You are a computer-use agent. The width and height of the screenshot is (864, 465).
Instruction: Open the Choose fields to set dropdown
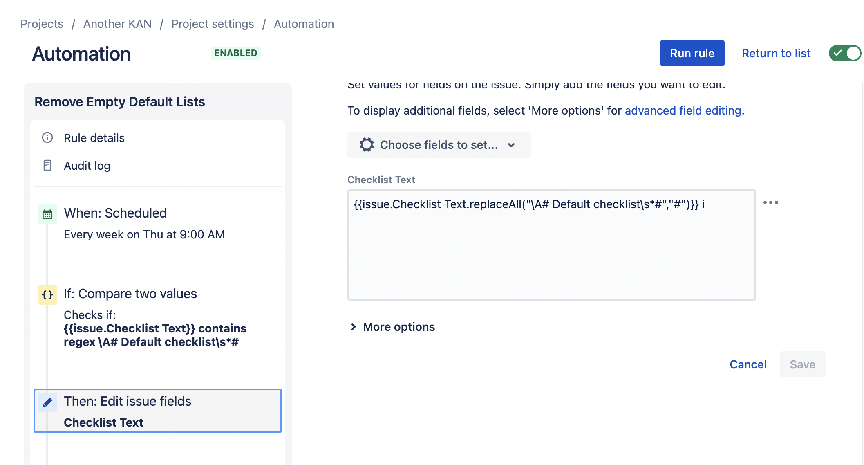439,145
